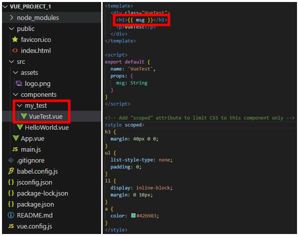Expand the node_modules folder chevron
The image size is (299, 236).
(11, 18)
